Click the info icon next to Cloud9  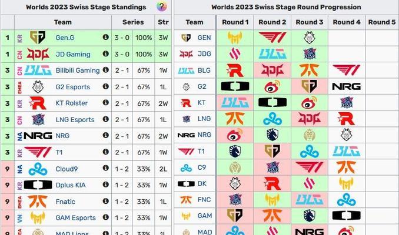tap(105, 168)
